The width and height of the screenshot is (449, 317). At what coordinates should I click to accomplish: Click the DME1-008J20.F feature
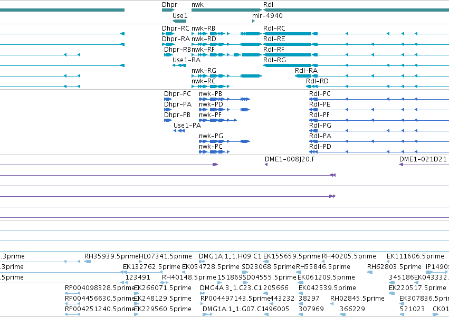(x=266, y=165)
